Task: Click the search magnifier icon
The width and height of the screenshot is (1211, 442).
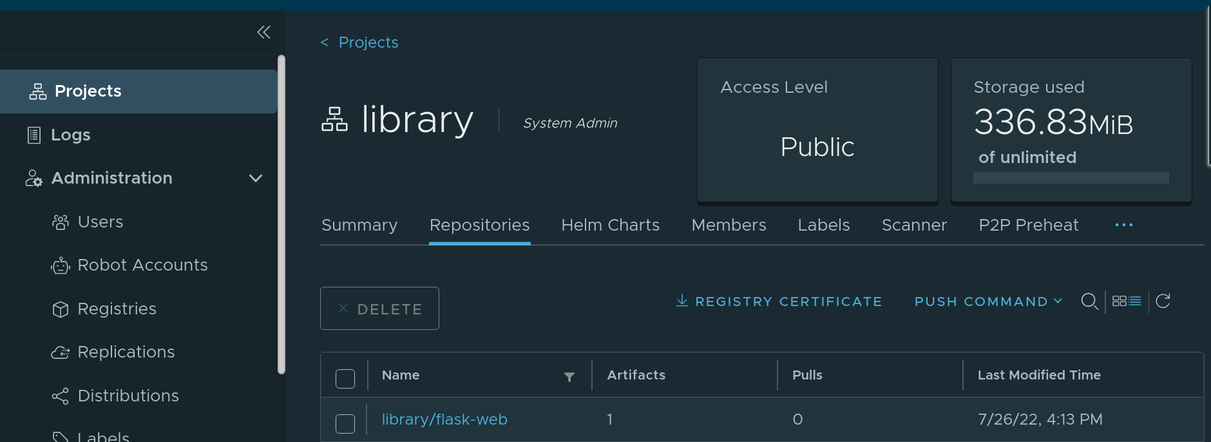Action: 1089,302
